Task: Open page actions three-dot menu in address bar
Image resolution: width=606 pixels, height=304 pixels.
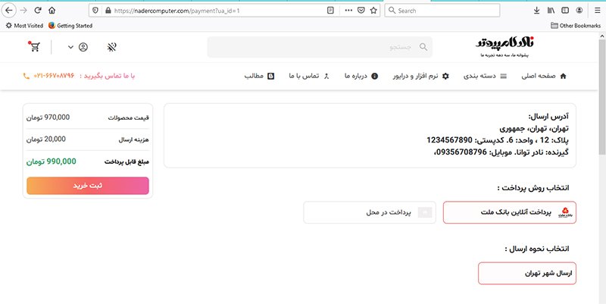Action: coord(348,11)
